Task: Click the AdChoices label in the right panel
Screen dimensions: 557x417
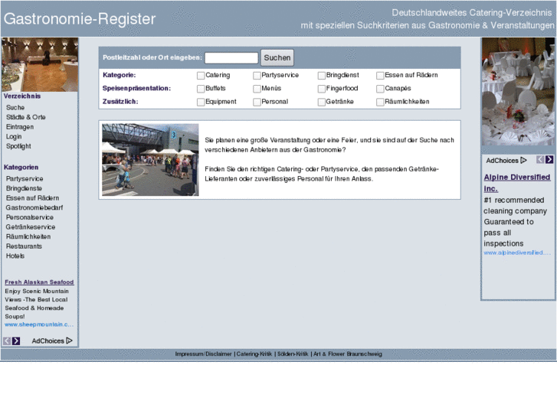Action: [502, 161]
